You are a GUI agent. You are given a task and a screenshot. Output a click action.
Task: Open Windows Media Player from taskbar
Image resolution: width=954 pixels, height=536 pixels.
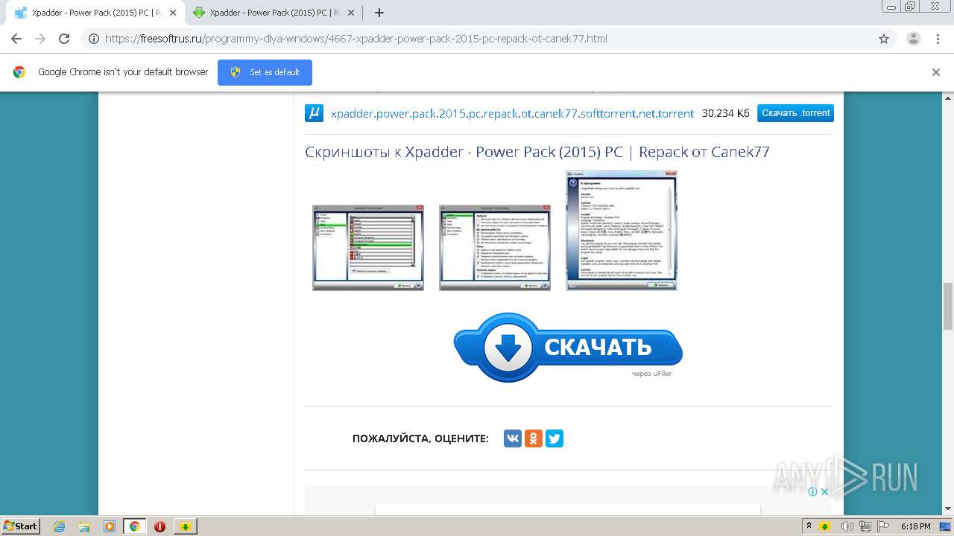110,526
